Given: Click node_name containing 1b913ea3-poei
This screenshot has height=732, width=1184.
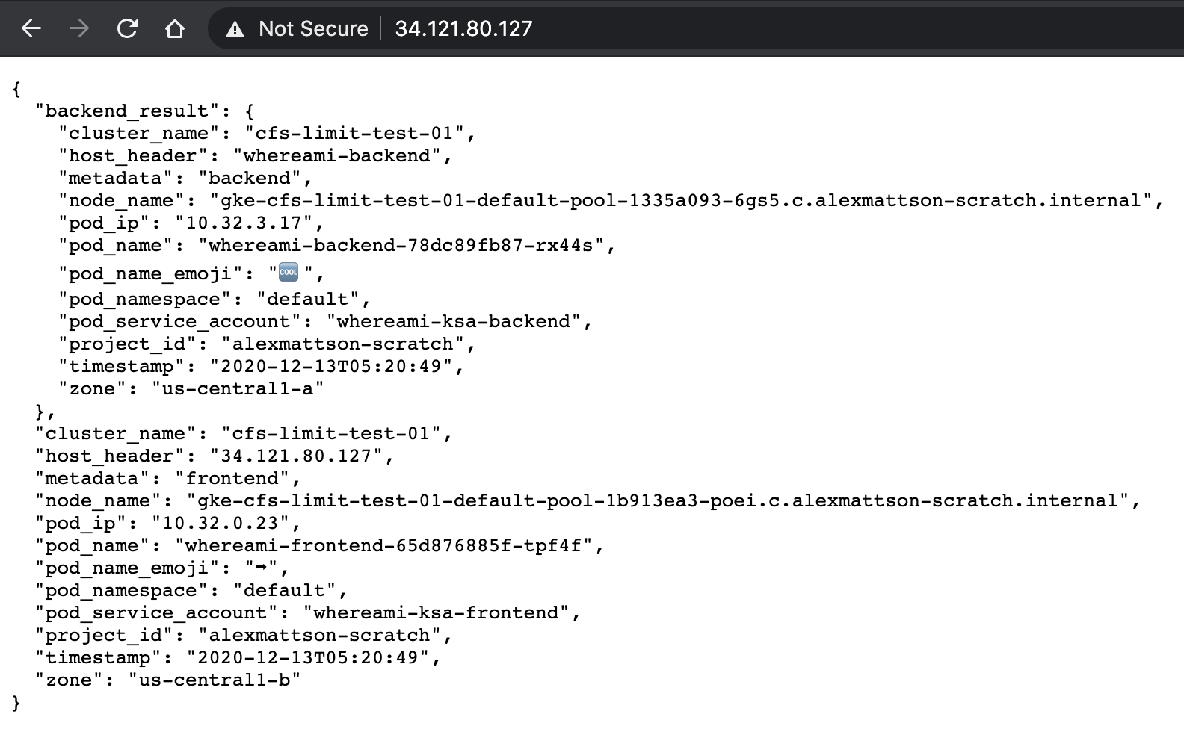Looking at the screenshot, I should click(x=658, y=500).
